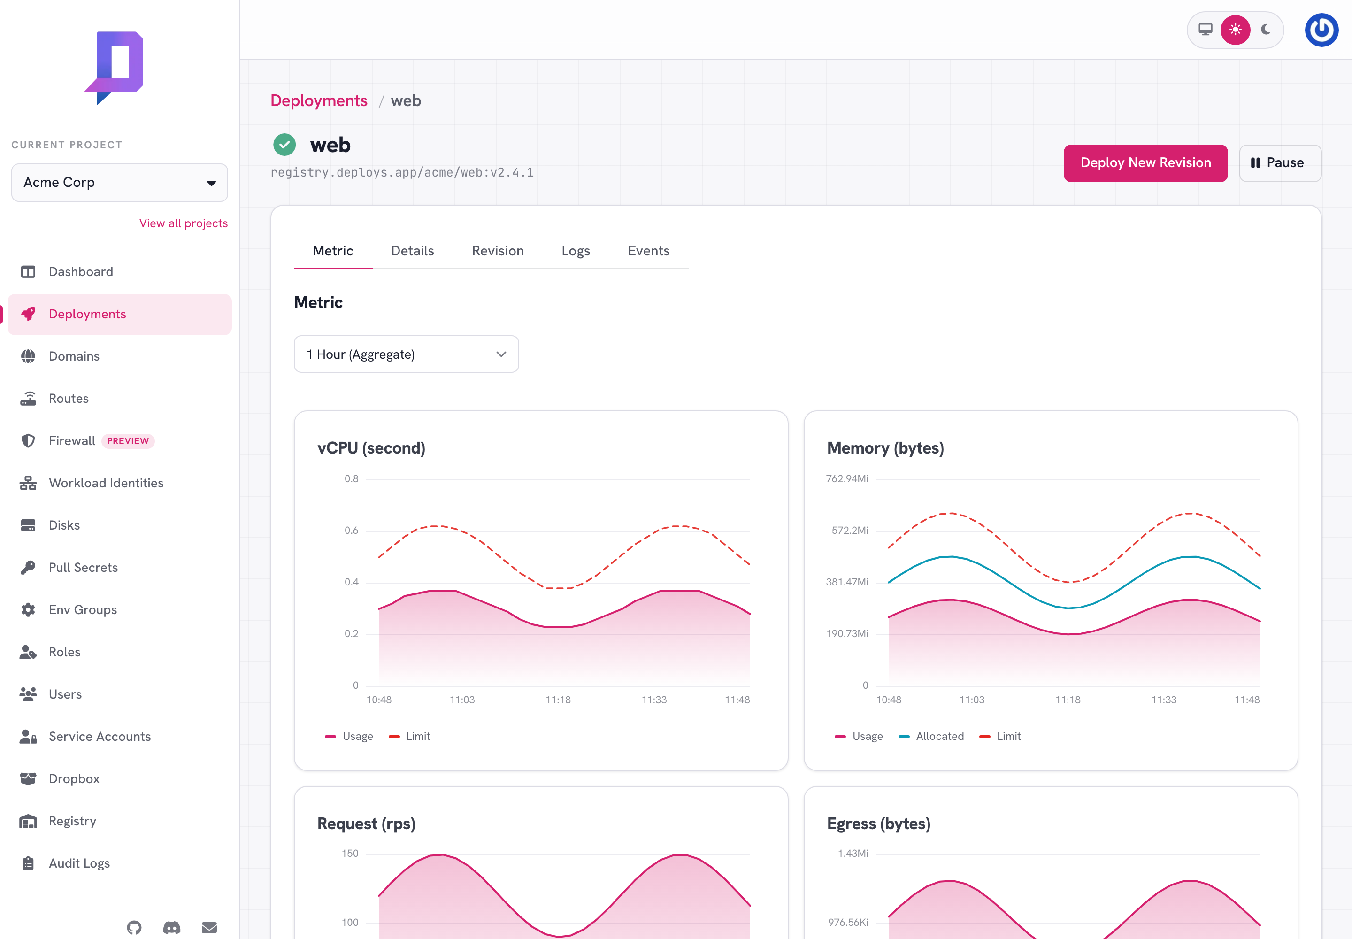Switch to system theme monitor icon
The height and width of the screenshot is (939, 1352).
click(1206, 30)
